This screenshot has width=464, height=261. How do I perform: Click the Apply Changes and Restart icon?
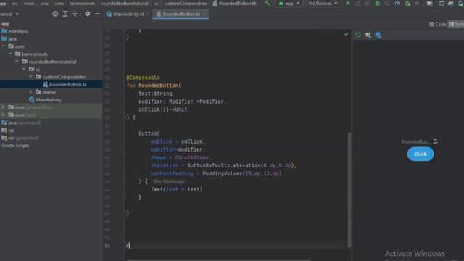pos(357,3)
